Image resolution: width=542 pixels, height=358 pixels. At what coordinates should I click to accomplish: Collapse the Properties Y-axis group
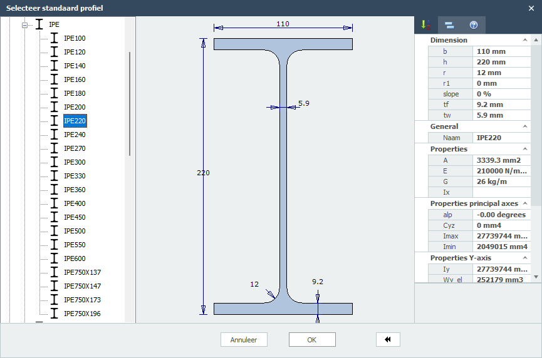point(525,258)
